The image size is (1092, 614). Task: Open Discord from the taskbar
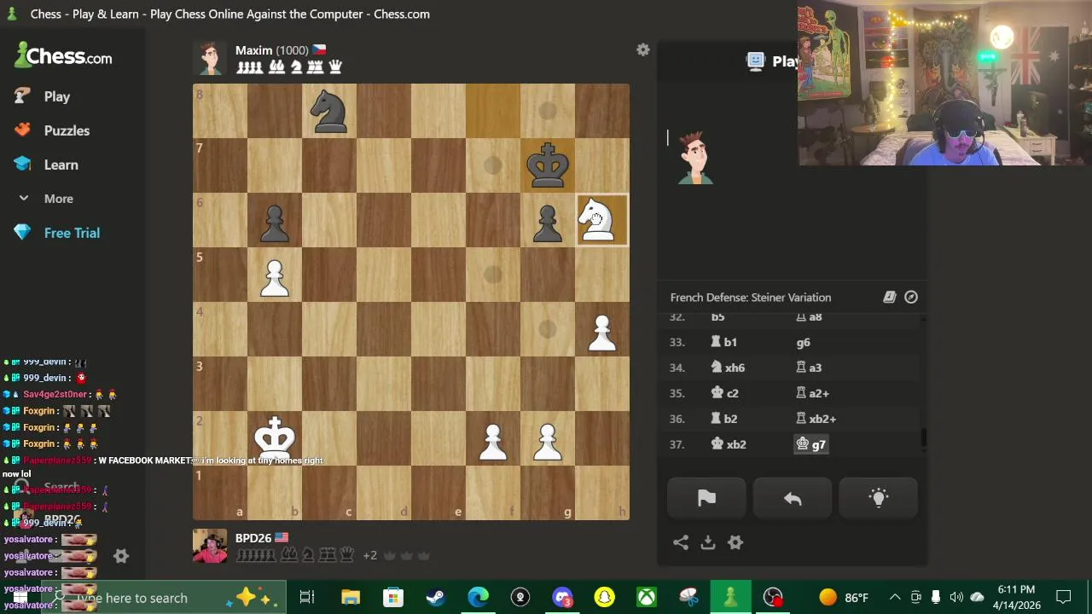(x=562, y=598)
